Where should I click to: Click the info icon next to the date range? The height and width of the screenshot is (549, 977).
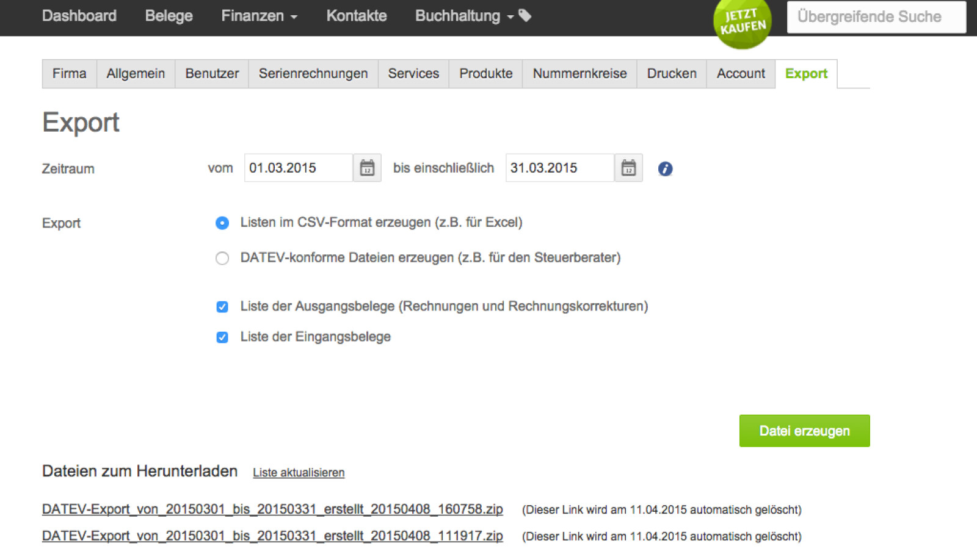tap(666, 168)
